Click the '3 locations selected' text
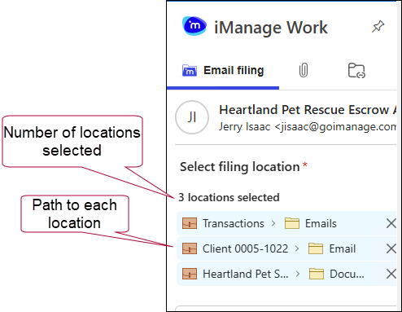This screenshot has width=402, height=312. [x=229, y=197]
